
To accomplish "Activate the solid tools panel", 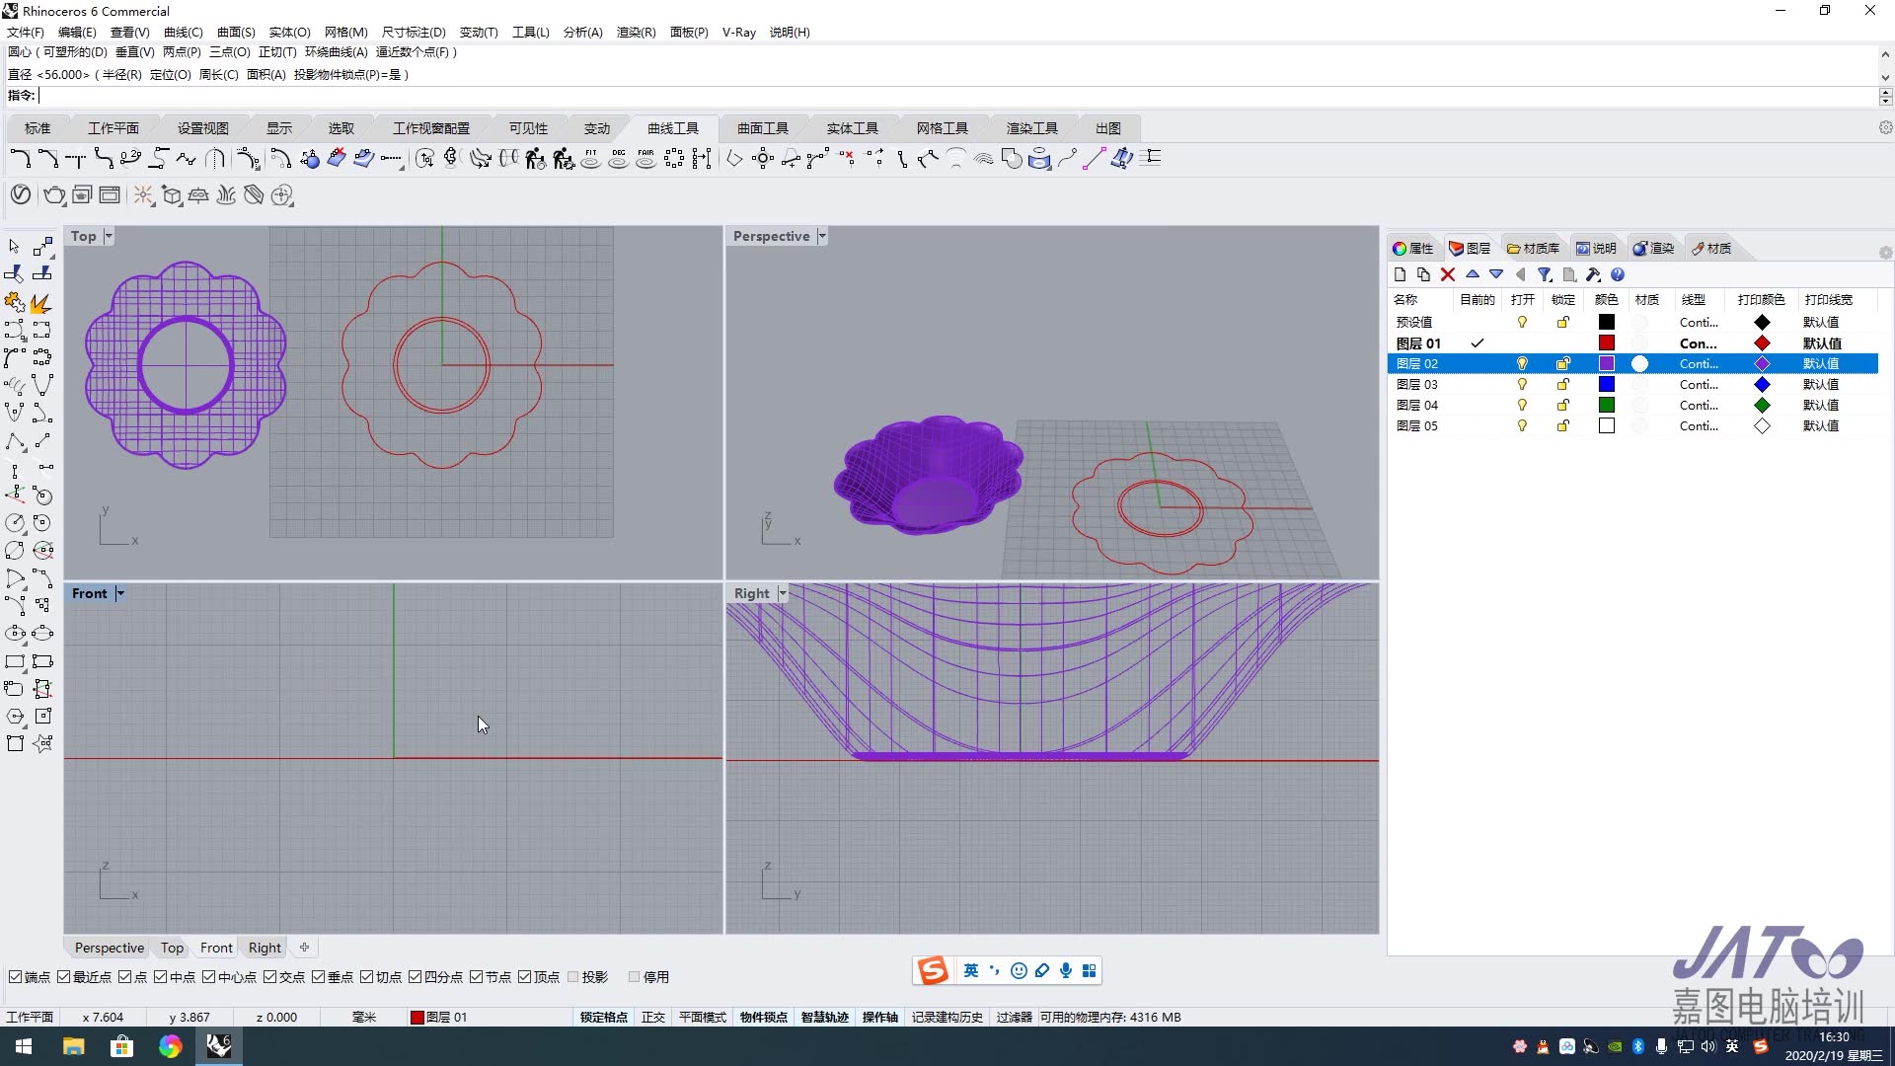I will [x=853, y=127].
